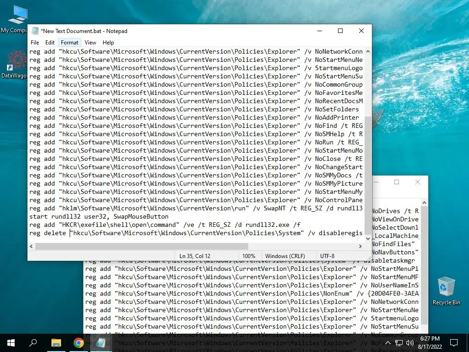The height and width of the screenshot is (352, 469).
Task: Switch to Notepad taskbar icon
Action: click(x=101, y=343)
